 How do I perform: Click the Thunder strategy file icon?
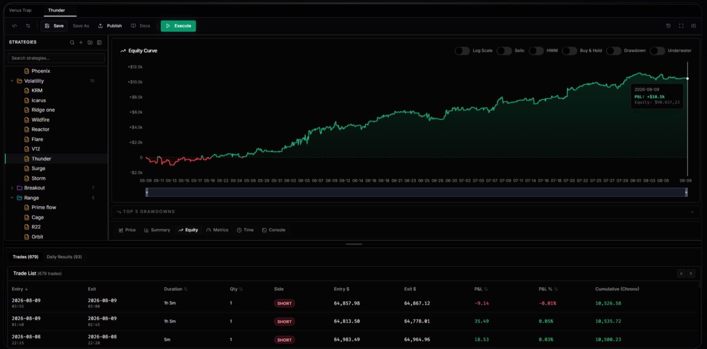(27, 159)
